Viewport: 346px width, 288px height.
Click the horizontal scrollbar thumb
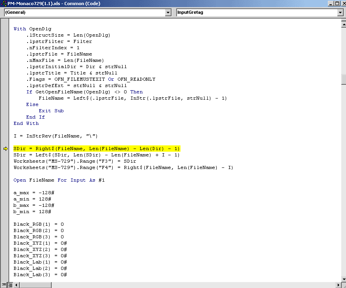(x=35, y=285)
